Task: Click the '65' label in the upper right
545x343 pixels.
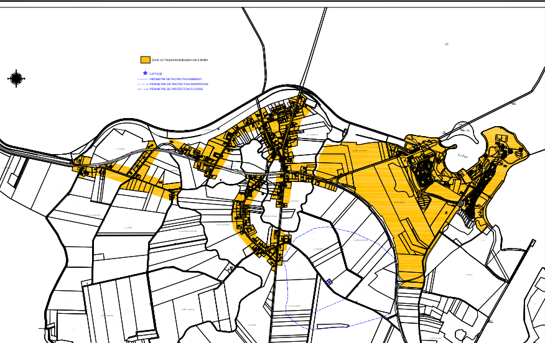Action: (447, 44)
